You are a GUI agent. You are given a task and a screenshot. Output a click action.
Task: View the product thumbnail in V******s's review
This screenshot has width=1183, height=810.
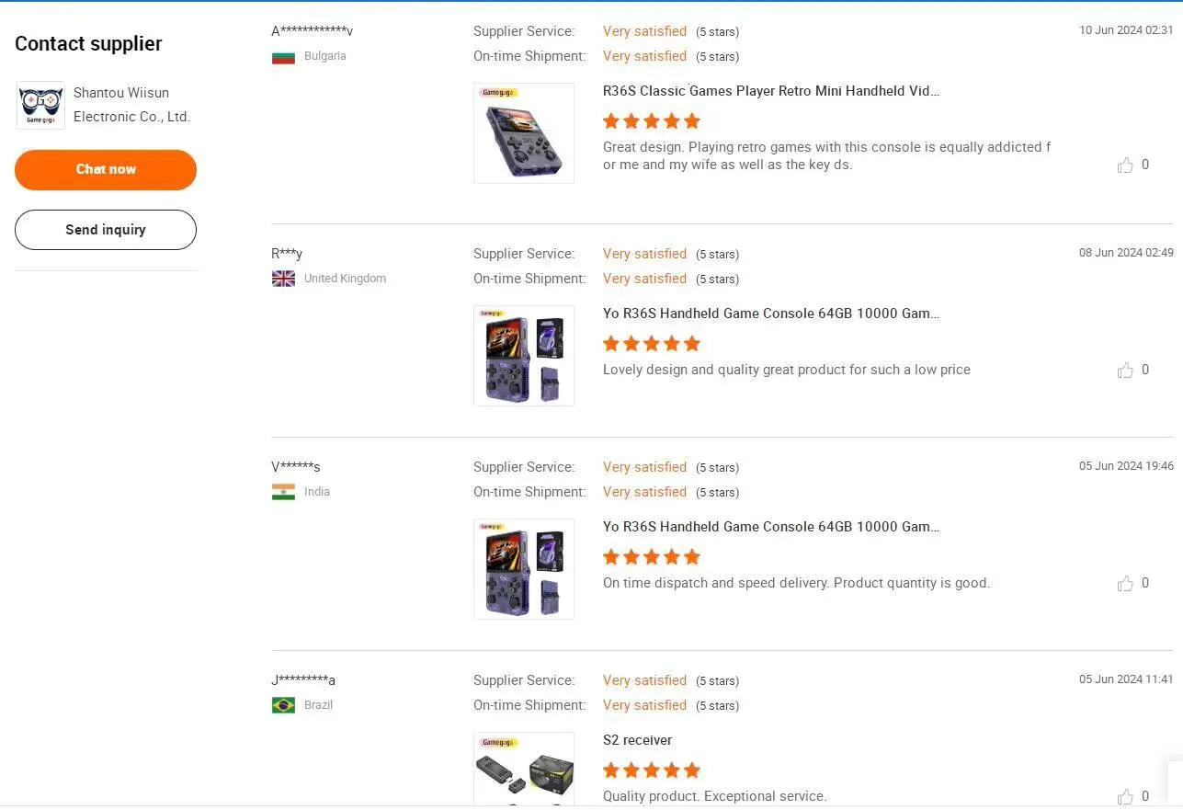click(x=524, y=569)
